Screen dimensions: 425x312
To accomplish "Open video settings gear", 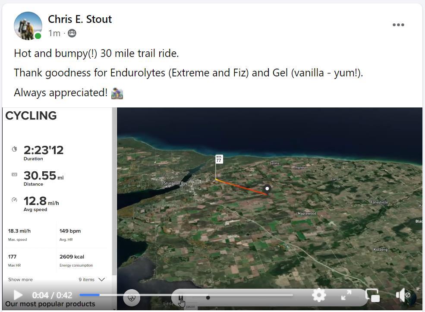I will (319, 295).
